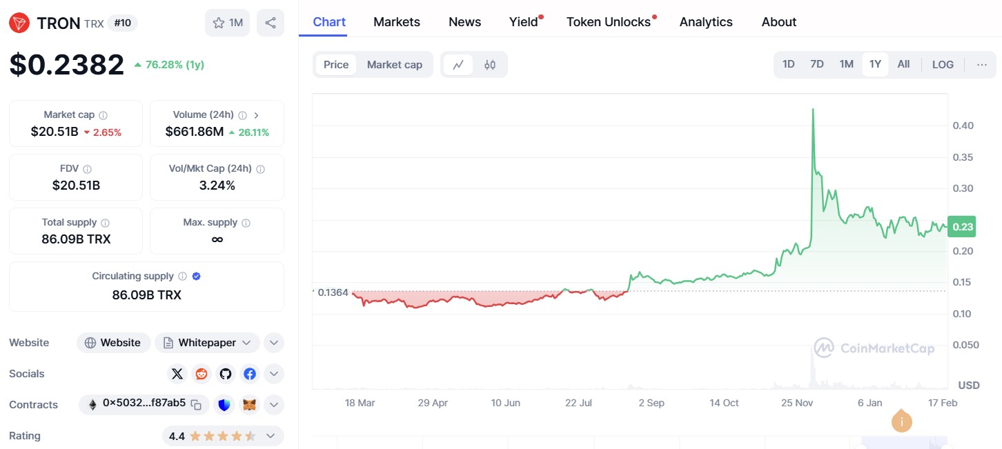
Task: Toggle chart to Market cap view
Action: (395, 64)
